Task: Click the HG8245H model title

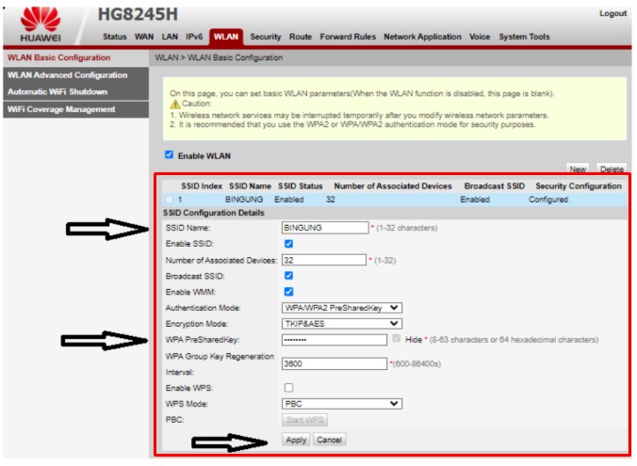Action: click(x=138, y=15)
